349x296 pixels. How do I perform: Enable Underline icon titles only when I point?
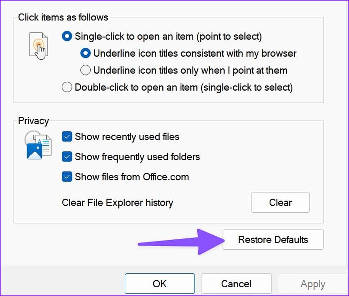86,70
